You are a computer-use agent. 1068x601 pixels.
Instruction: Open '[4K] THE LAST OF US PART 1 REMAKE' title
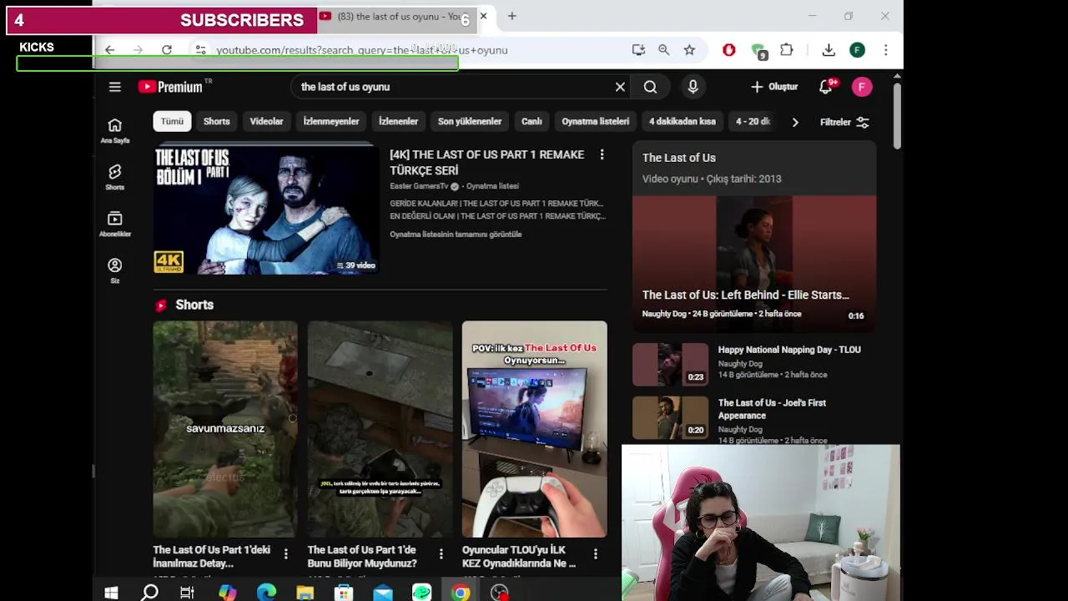(x=487, y=162)
